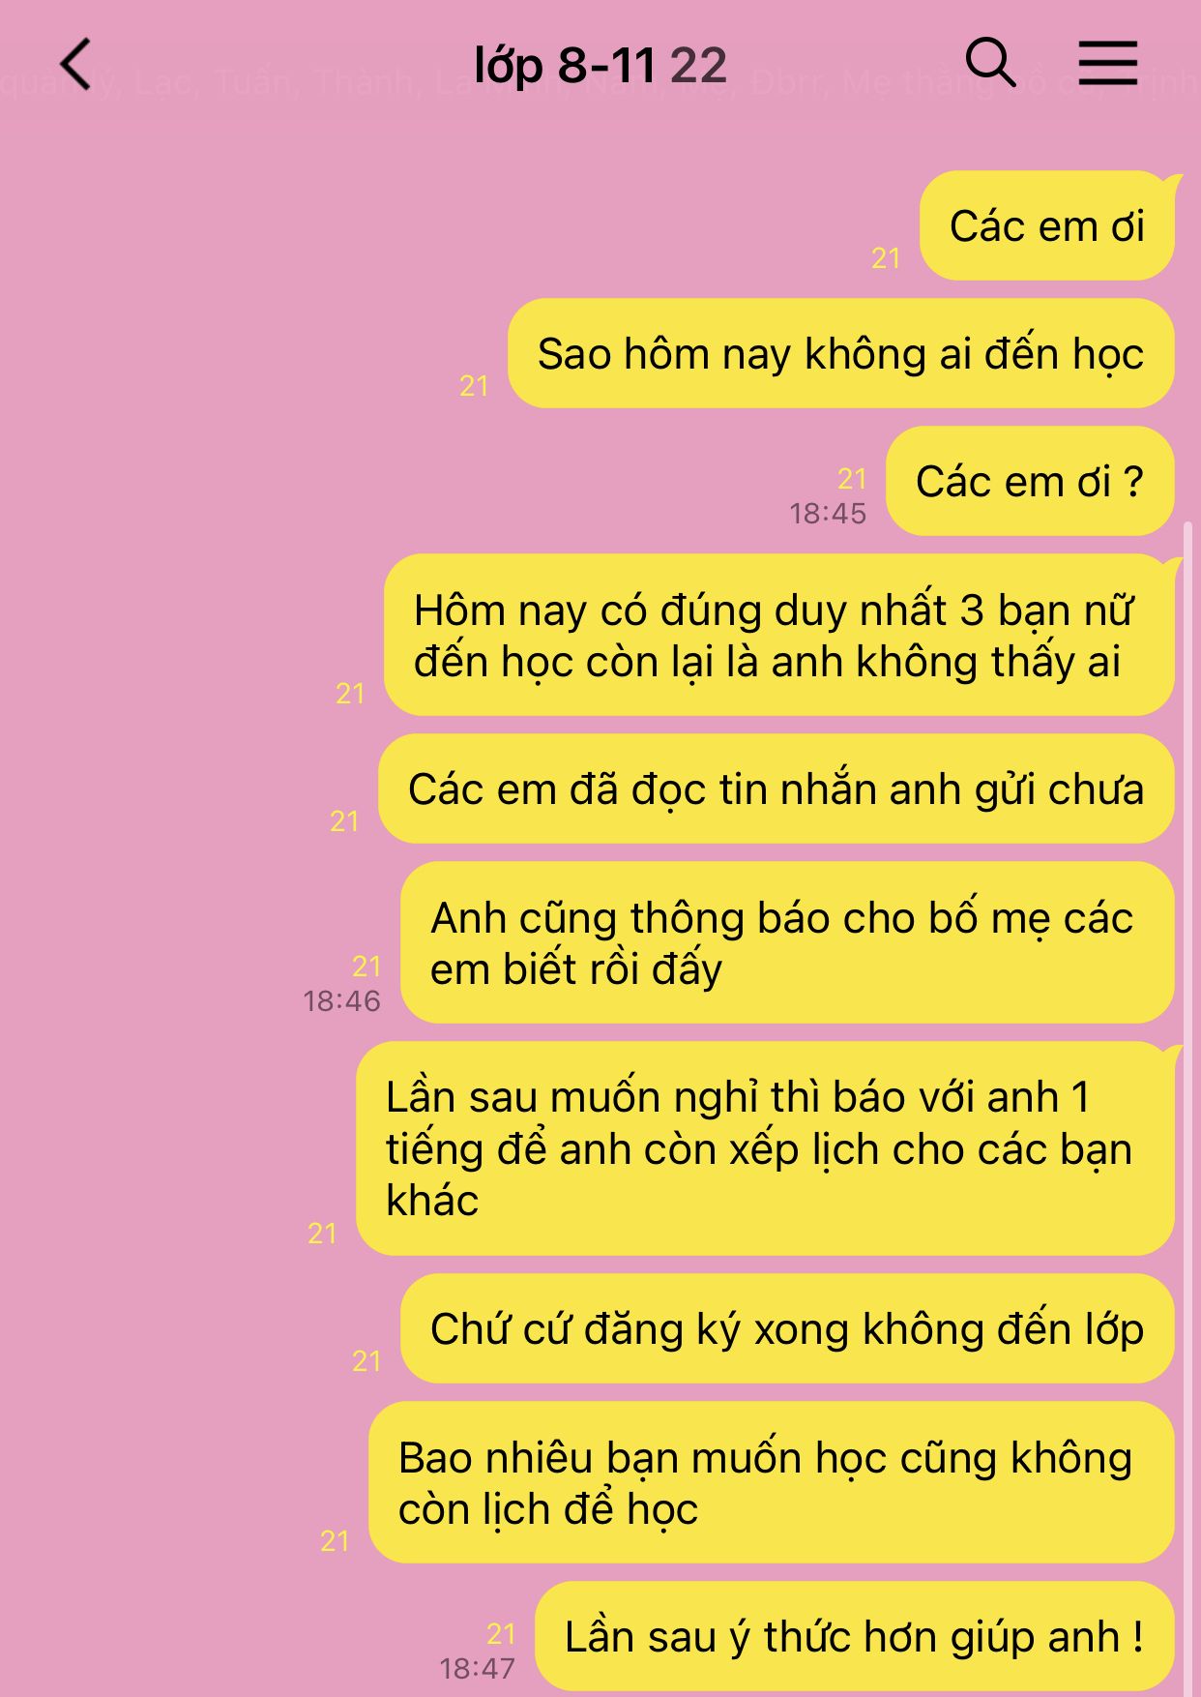
Task: Select message 'Sao hôm nay không ai đến học'
Action: 840,354
